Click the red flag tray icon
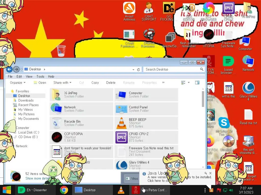This screenshot has width=261, height=195. click(x=219, y=190)
